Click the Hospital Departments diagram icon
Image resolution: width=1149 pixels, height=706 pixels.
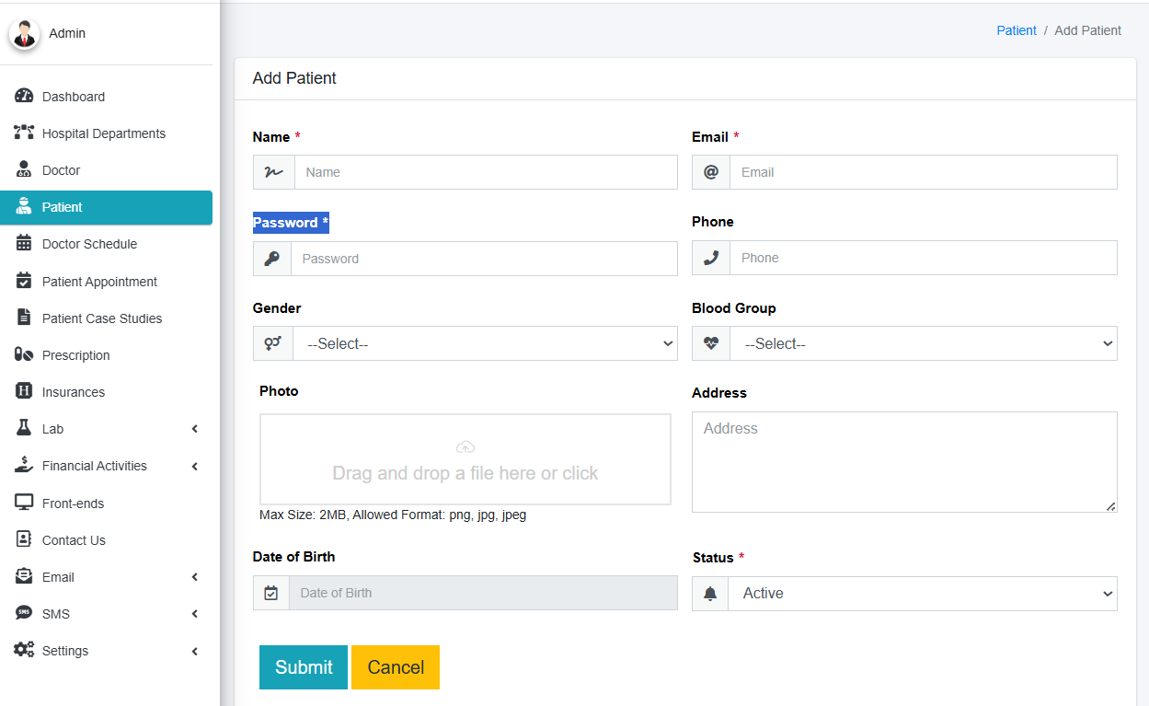(24, 133)
